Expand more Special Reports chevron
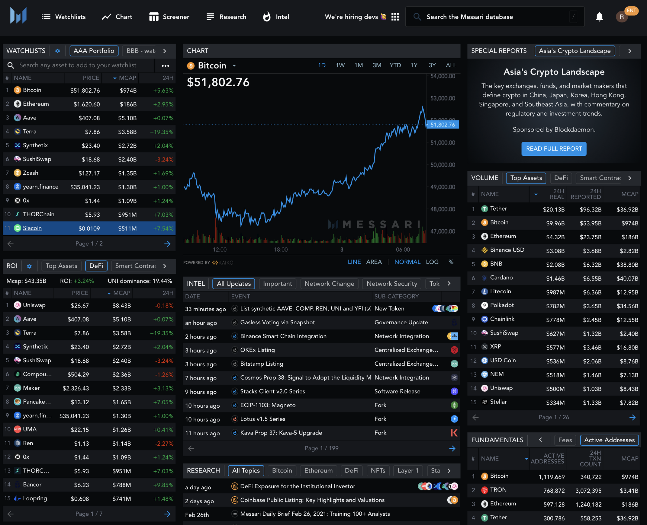Image resolution: width=647 pixels, height=525 pixels. tap(630, 51)
